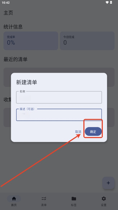This screenshot has height=210, width=118.
Task: Tap the plus floating action button
Action: (x=108, y=183)
